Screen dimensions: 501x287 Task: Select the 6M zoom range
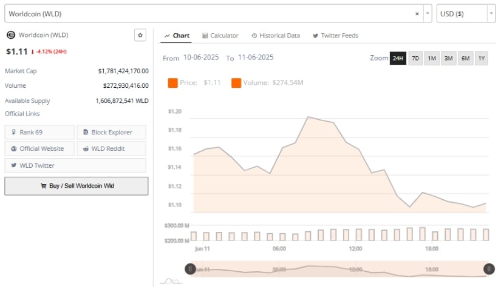click(x=466, y=58)
